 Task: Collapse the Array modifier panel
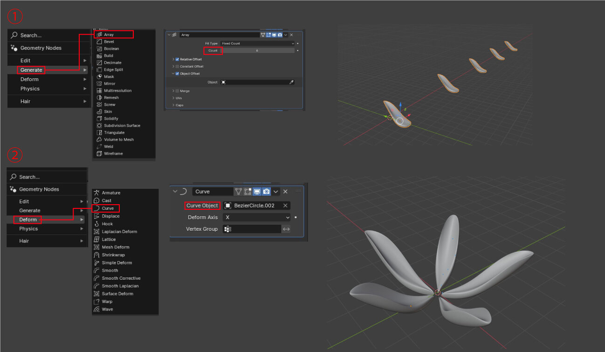(x=169, y=35)
